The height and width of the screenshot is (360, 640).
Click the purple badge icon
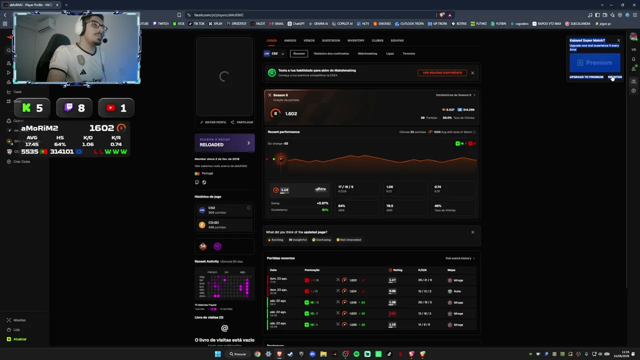tap(217, 246)
